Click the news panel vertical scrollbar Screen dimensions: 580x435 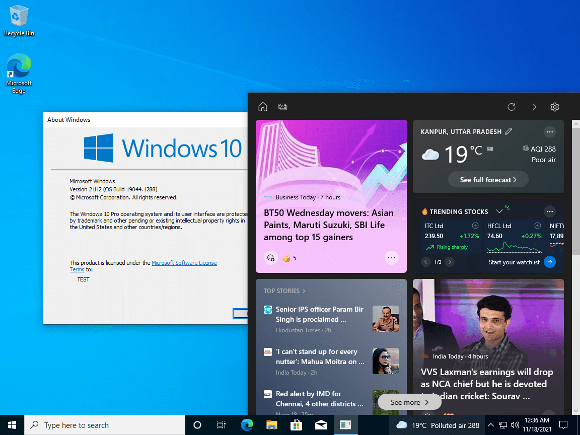click(x=575, y=201)
